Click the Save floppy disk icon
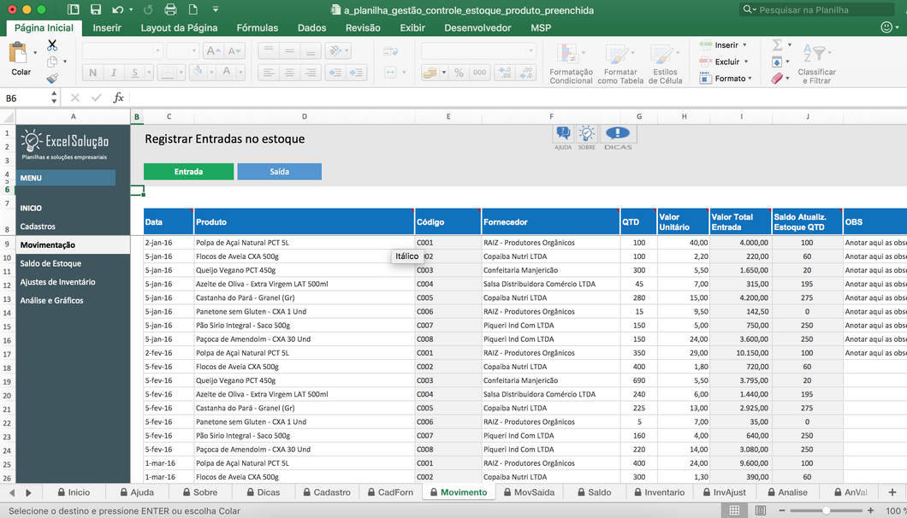Viewport: 907px width, 518px height. pos(96,9)
